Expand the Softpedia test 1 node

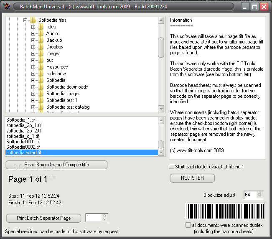[33, 100]
